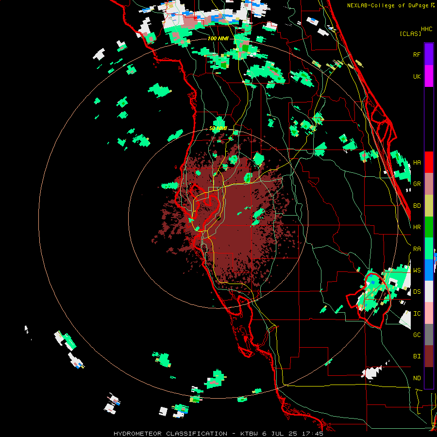
Task: Choose the "WS" legend label
Action: coord(417,270)
